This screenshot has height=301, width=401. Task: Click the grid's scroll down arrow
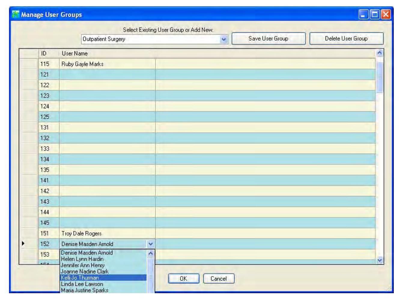[x=380, y=260]
